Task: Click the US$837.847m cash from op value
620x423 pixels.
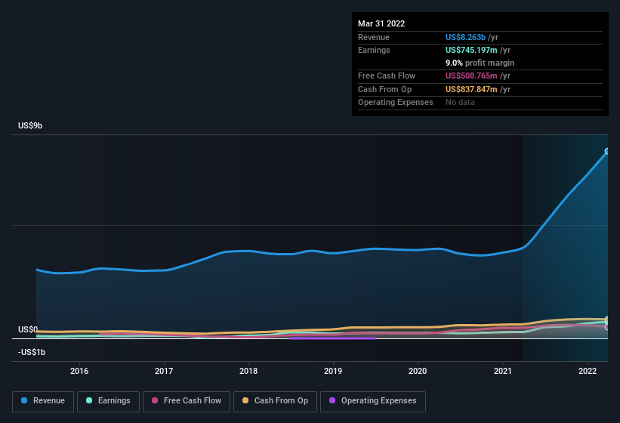Action: click(471, 89)
